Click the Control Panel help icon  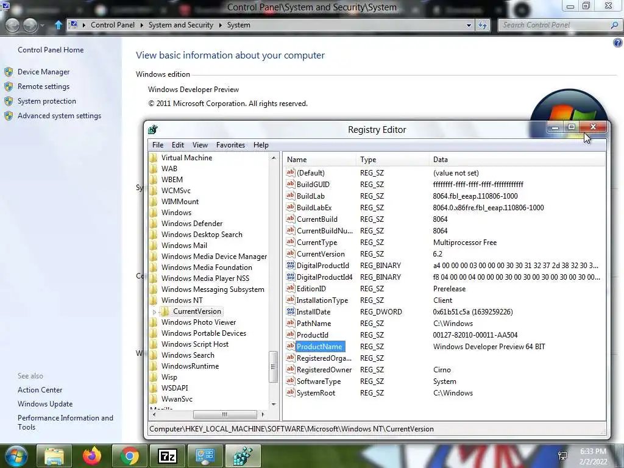(x=617, y=43)
